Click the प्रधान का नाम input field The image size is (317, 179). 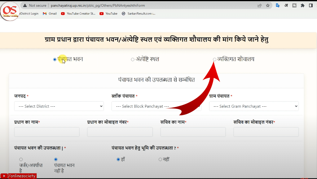point(47,132)
